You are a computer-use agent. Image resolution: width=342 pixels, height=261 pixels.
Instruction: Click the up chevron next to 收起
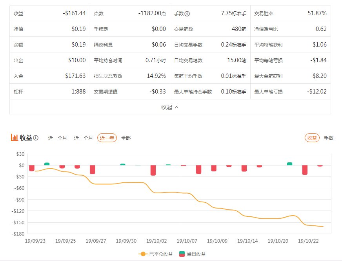point(176,107)
